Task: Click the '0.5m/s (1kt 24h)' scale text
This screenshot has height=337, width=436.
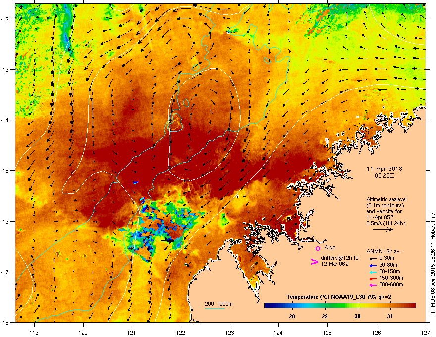Action: (386, 223)
